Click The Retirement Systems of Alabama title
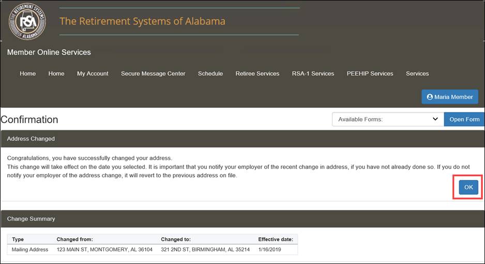Screen dimensions: 485x264 pos(142,22)
